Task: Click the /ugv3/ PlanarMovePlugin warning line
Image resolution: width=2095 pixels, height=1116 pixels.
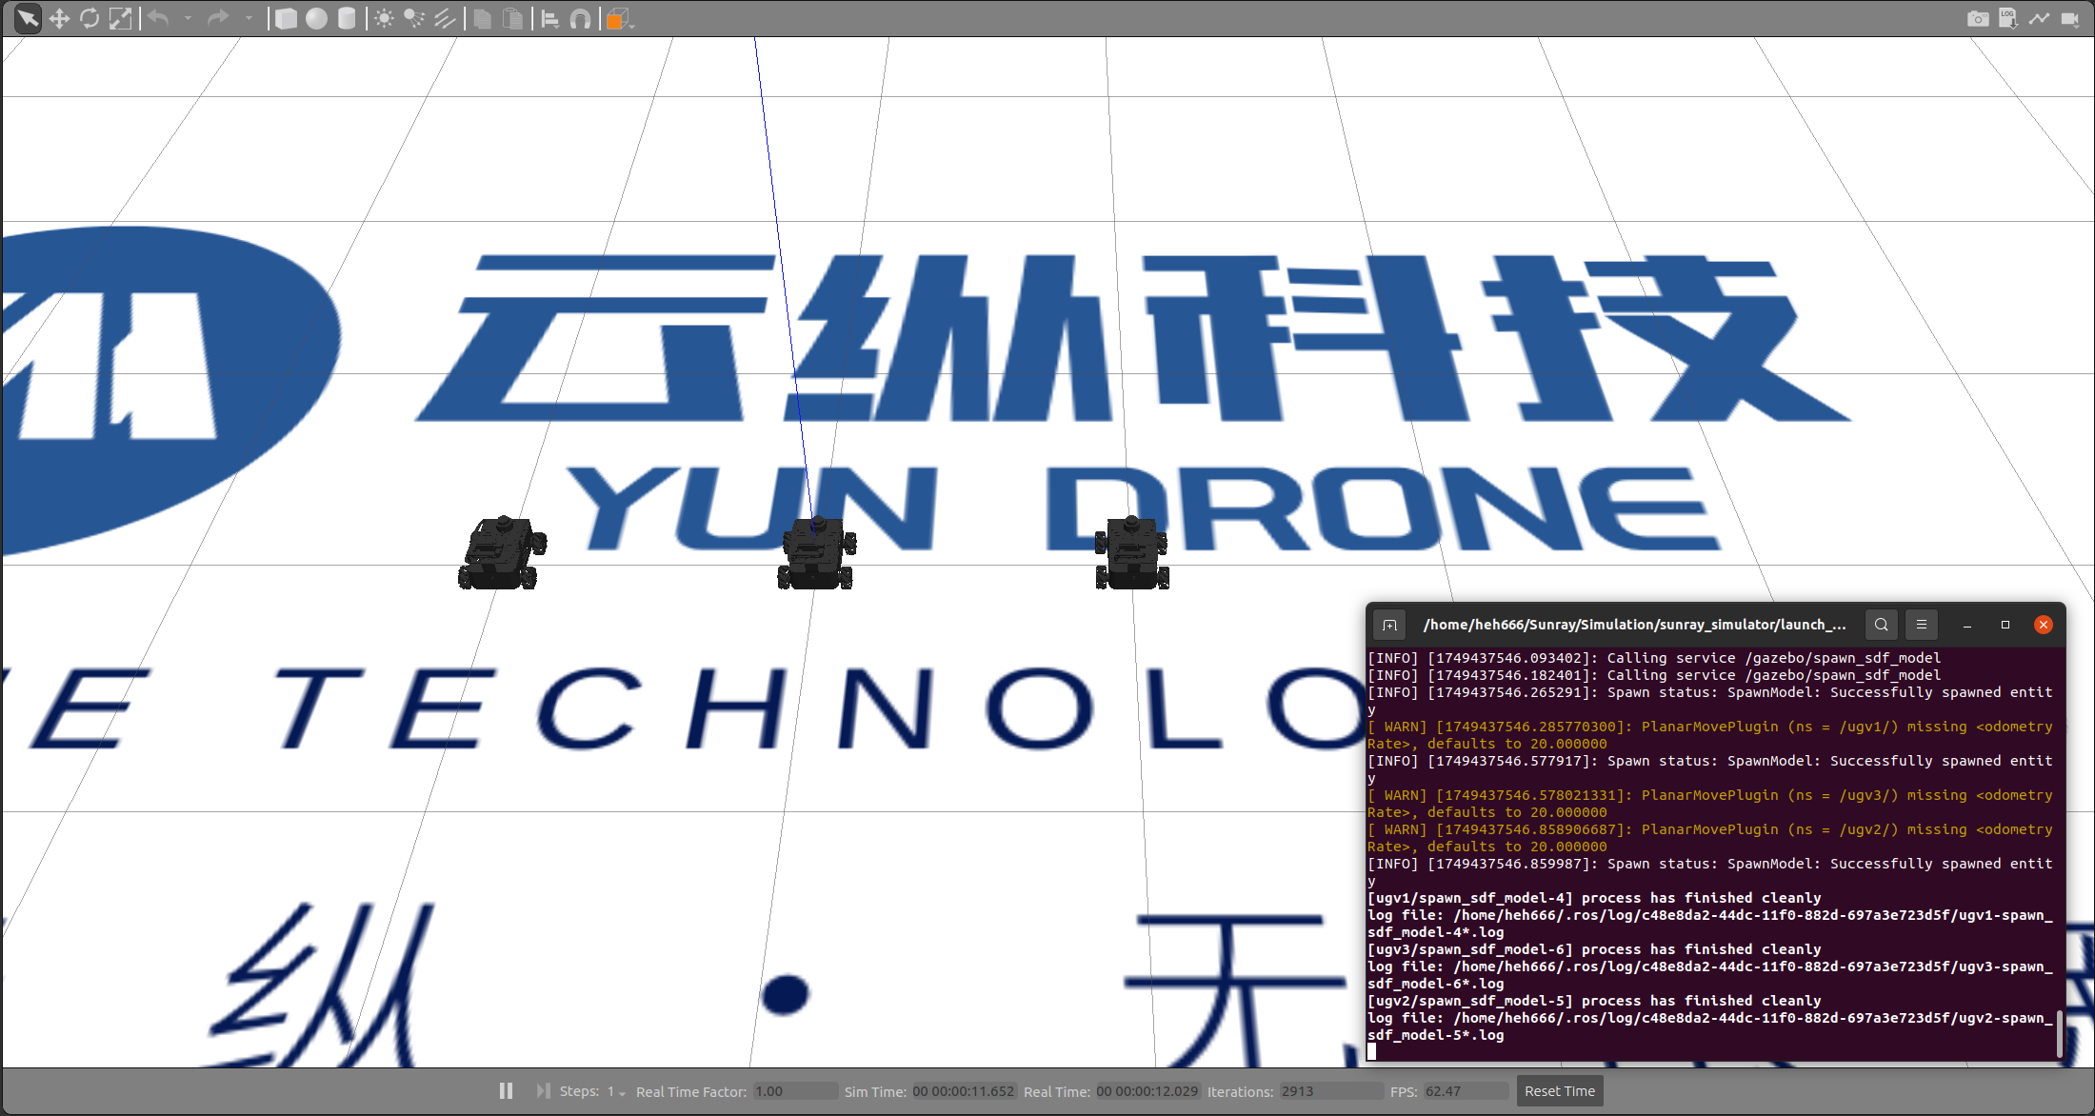Action: 1710,804
